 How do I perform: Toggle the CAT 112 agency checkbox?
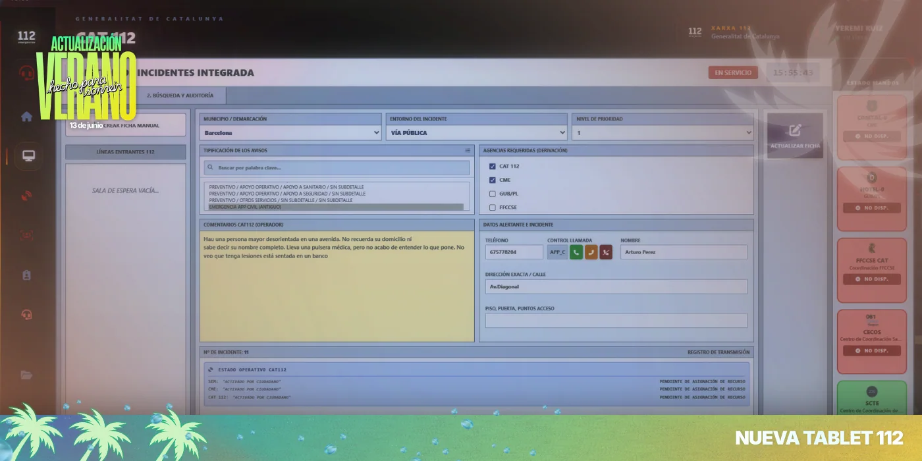[x=492, y=166]
